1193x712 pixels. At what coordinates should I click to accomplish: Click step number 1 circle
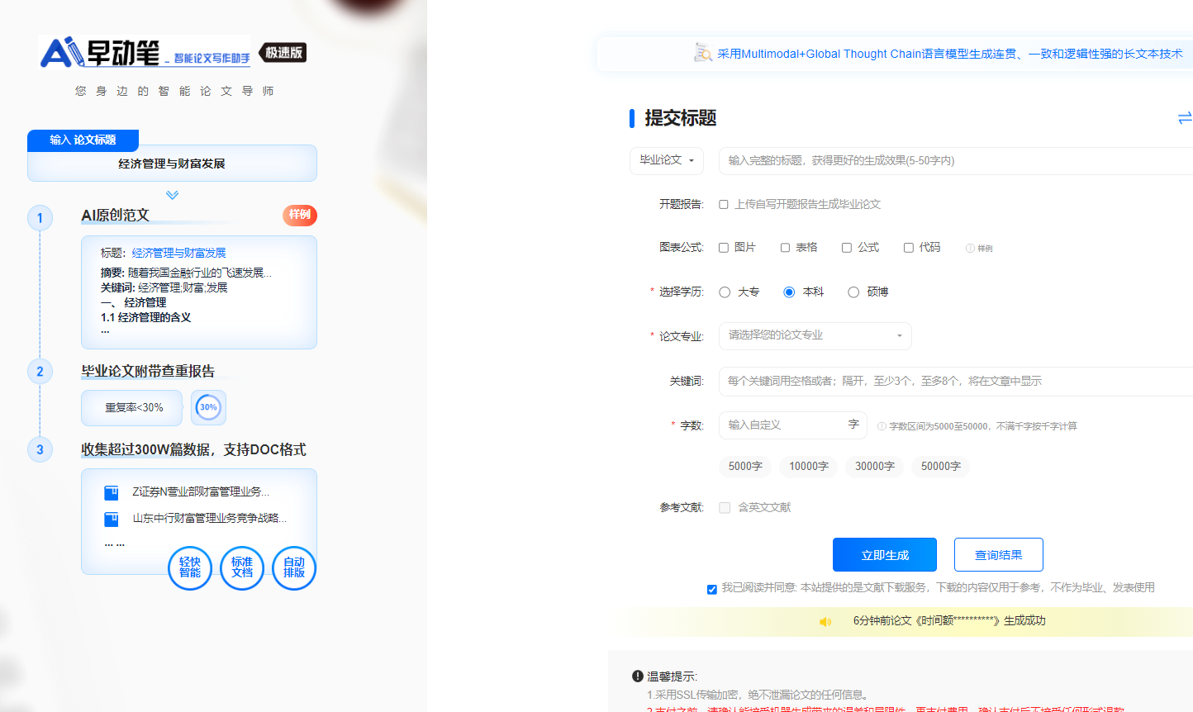[40, 218]
